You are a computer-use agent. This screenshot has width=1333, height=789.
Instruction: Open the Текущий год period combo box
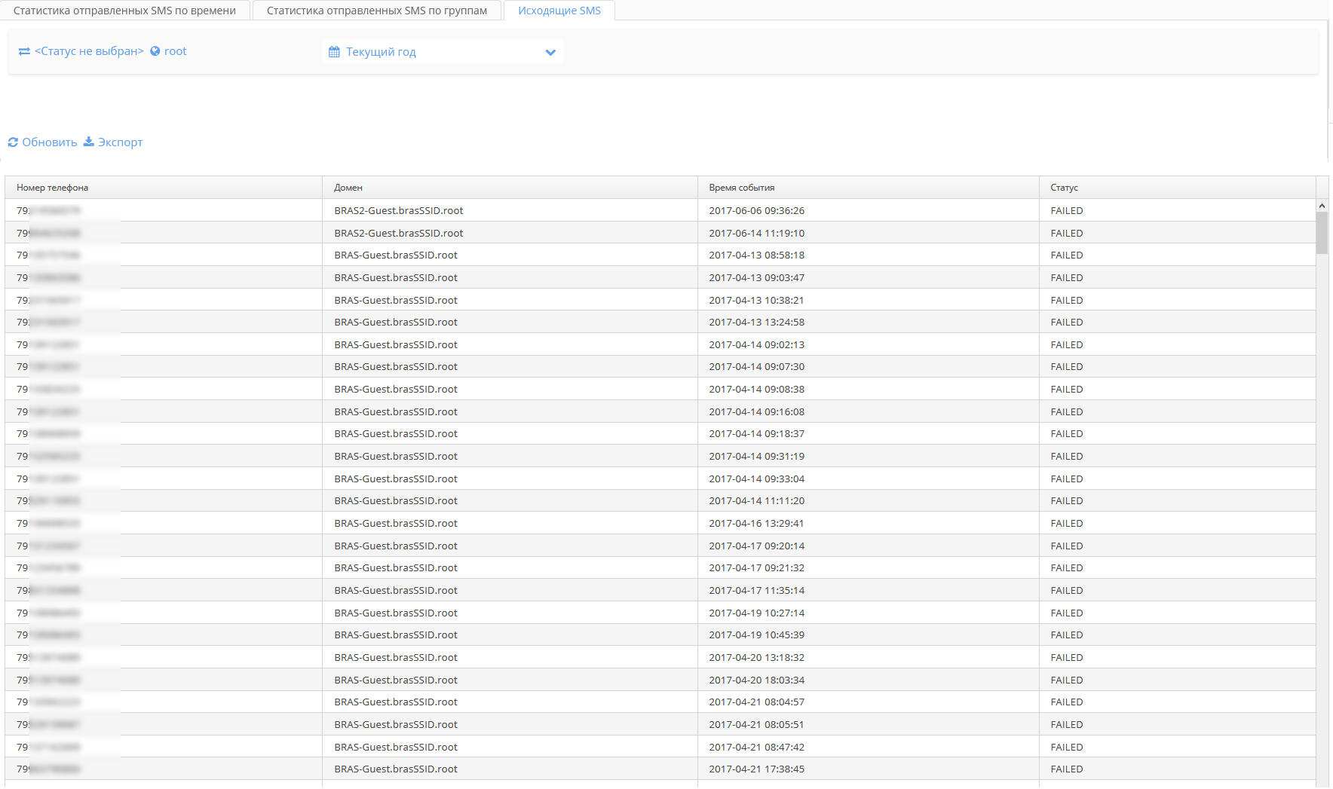[443, 52]
